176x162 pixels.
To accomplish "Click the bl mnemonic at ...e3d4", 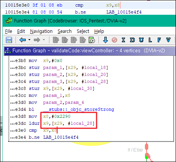I will coord(31,109).
